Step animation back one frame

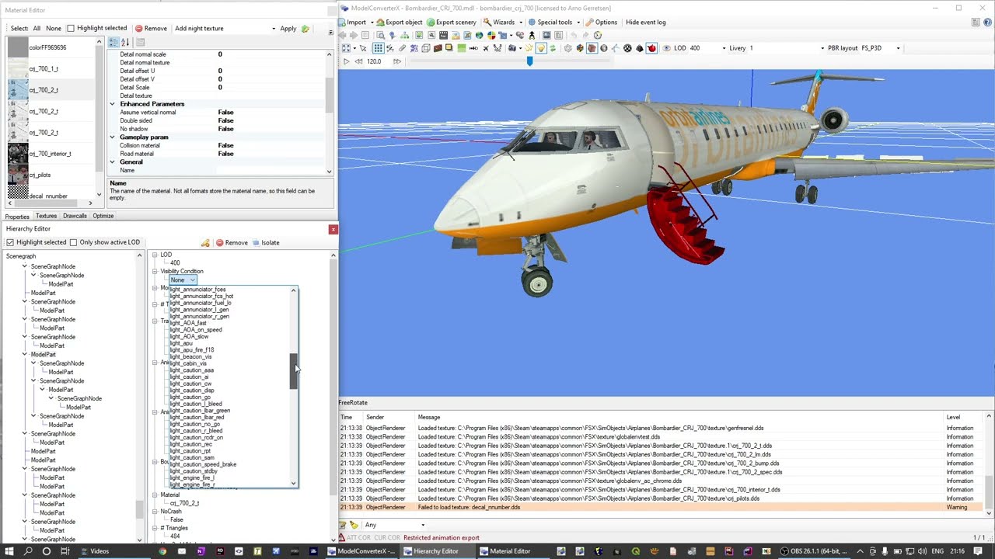(358, 61)
